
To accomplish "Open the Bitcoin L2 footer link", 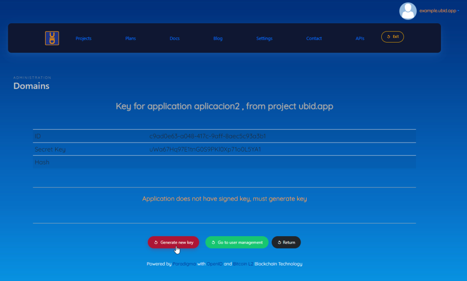I will pyautogui.click(x=243, y=264).
